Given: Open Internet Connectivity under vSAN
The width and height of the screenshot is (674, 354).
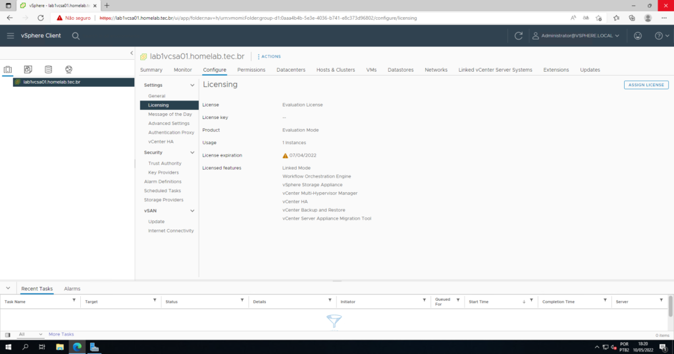Looking at the screenshot, I should click(x=170, y=231).
